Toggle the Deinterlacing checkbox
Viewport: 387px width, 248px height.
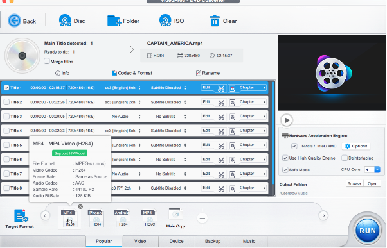(345, 158)
